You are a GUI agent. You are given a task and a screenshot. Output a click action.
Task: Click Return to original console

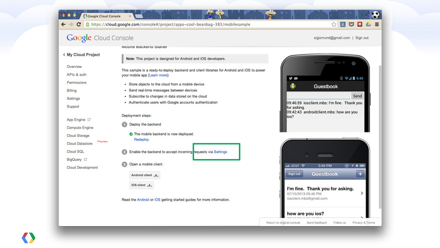point(283,223)
